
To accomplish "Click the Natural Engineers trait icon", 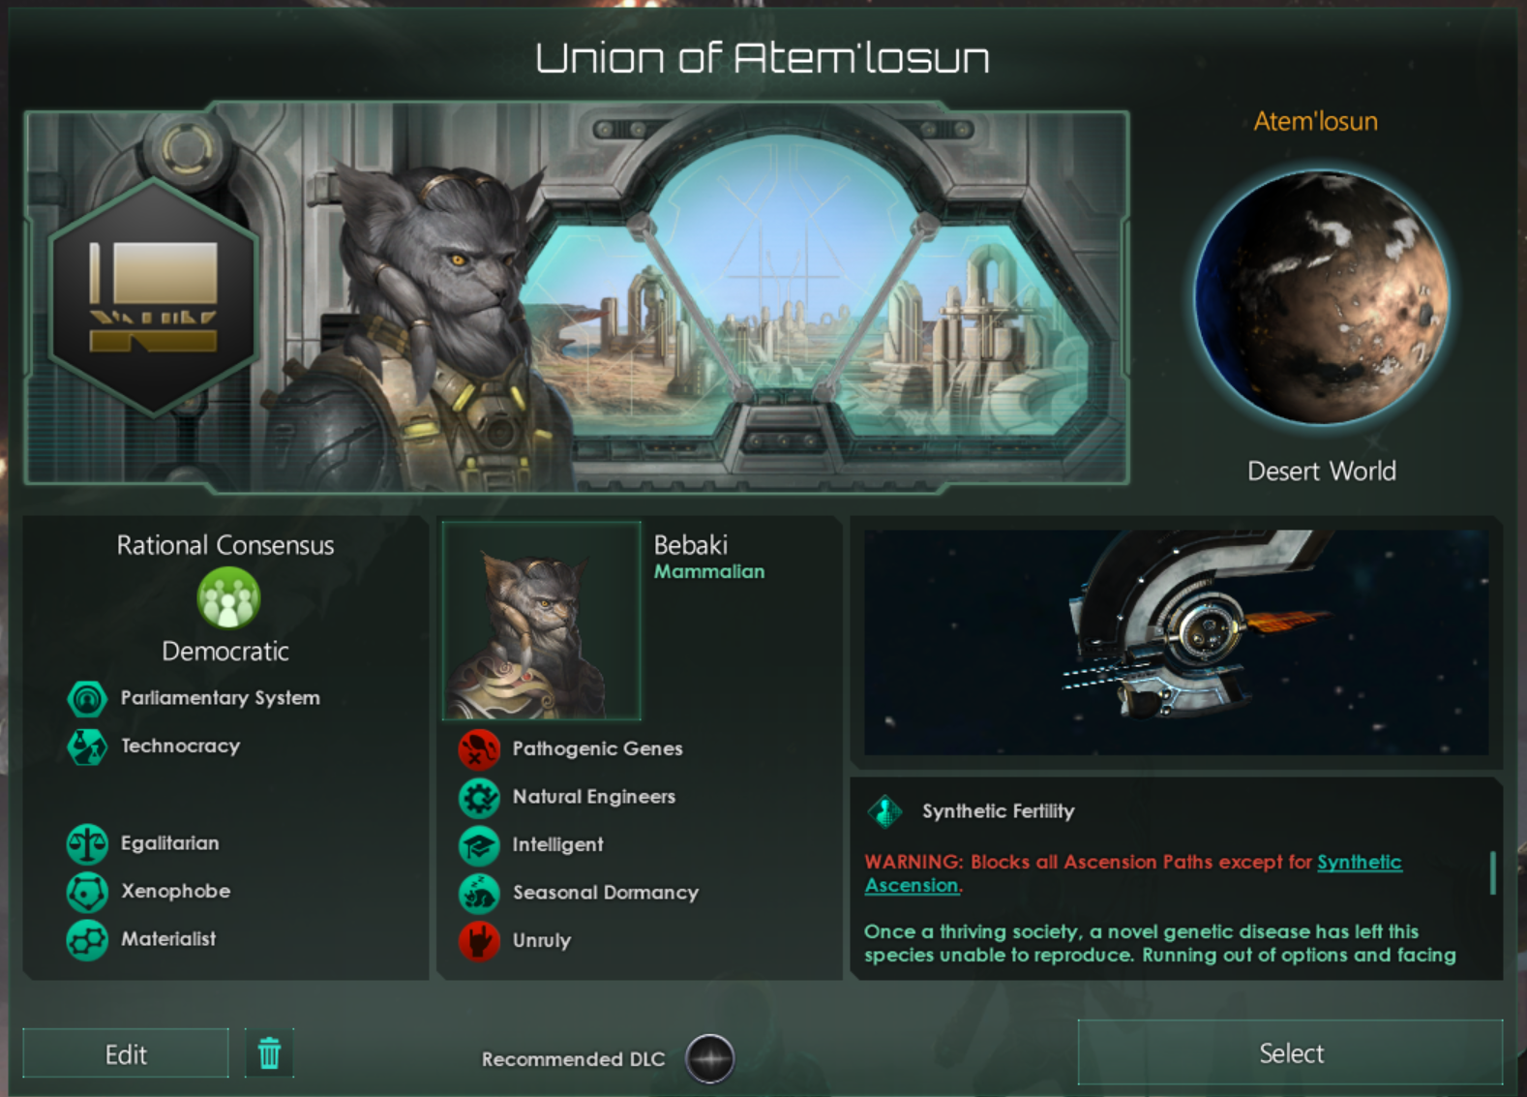I will pos(479,797).
